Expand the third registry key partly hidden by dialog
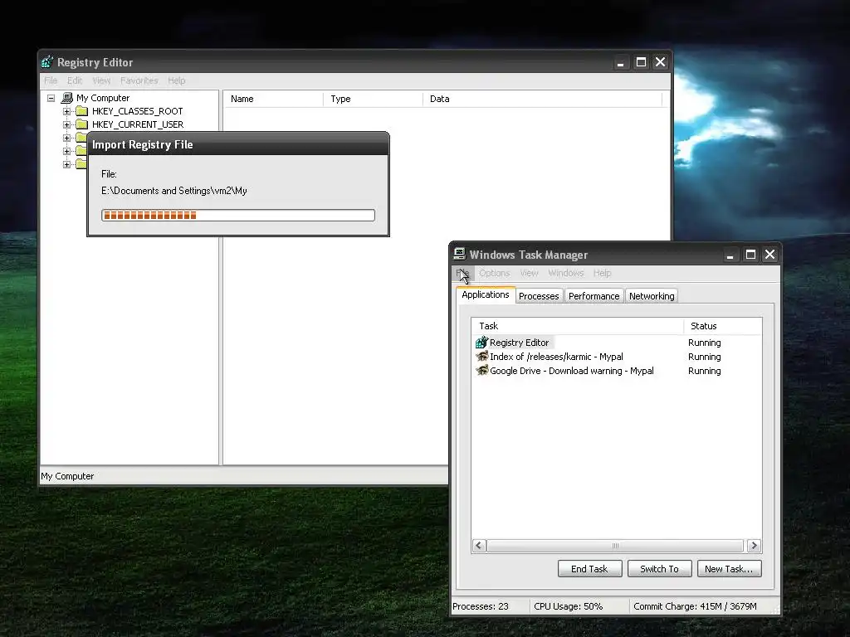This screenshot has width=850, height=637. tap(66, 139)
